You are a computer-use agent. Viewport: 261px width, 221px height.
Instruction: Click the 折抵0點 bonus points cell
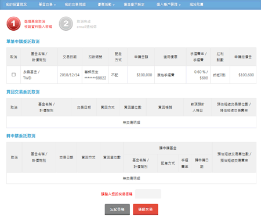click(220, 75)
